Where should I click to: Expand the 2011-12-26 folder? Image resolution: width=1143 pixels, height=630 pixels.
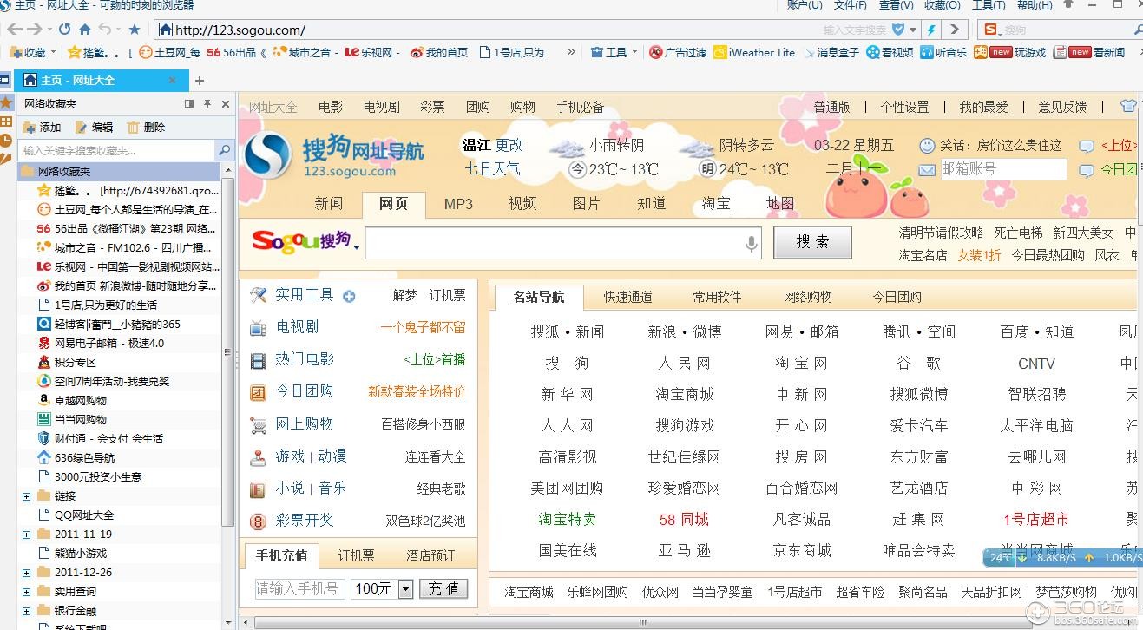pos(26,573)
